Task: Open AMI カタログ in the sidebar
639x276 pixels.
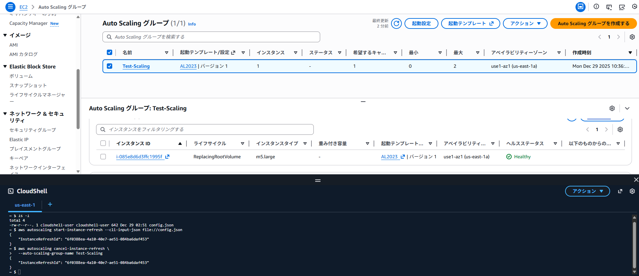Action: pos(24,54)
